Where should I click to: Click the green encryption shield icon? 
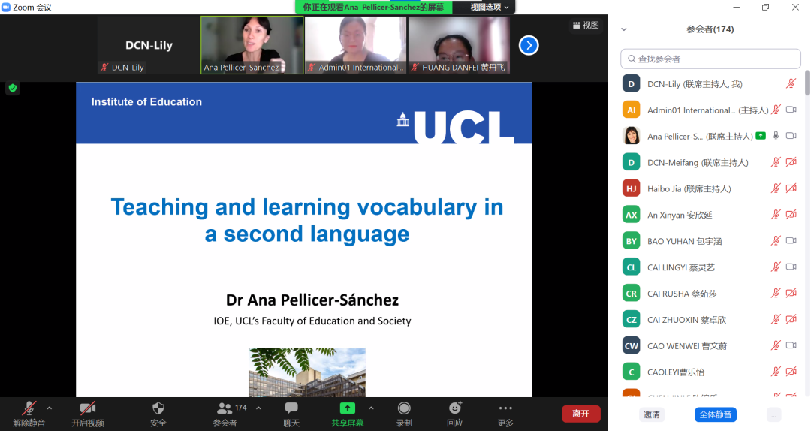(12, 89)
